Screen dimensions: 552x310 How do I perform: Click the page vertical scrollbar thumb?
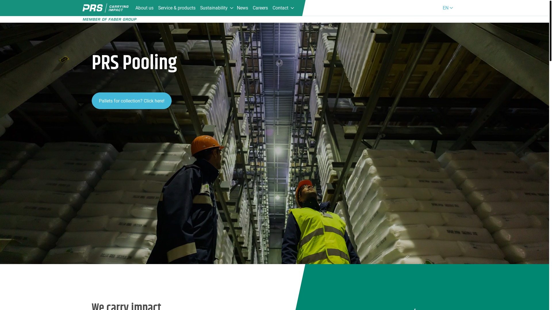pos(551,31)
